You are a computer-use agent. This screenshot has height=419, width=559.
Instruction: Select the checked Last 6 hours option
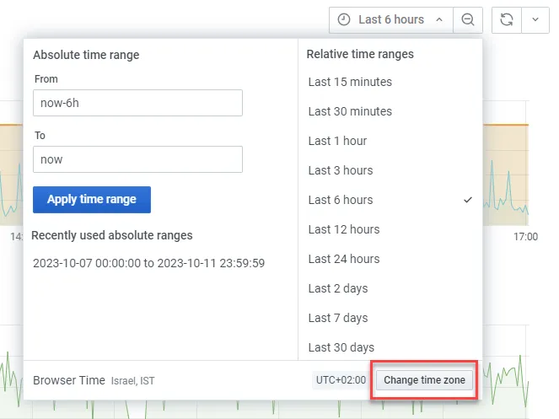click(390, 200)
